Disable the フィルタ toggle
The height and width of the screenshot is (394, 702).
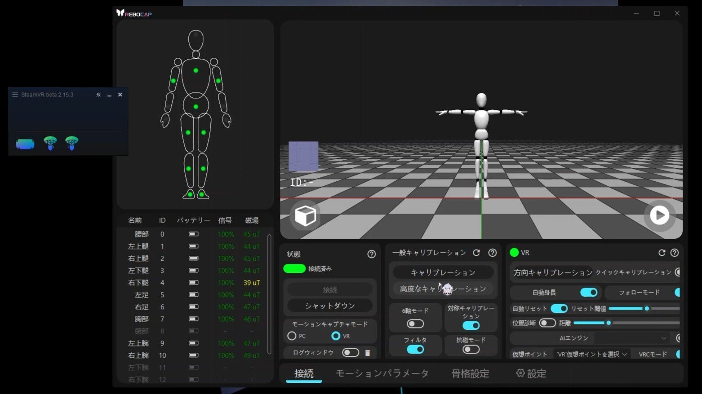(x=414, y=349)
